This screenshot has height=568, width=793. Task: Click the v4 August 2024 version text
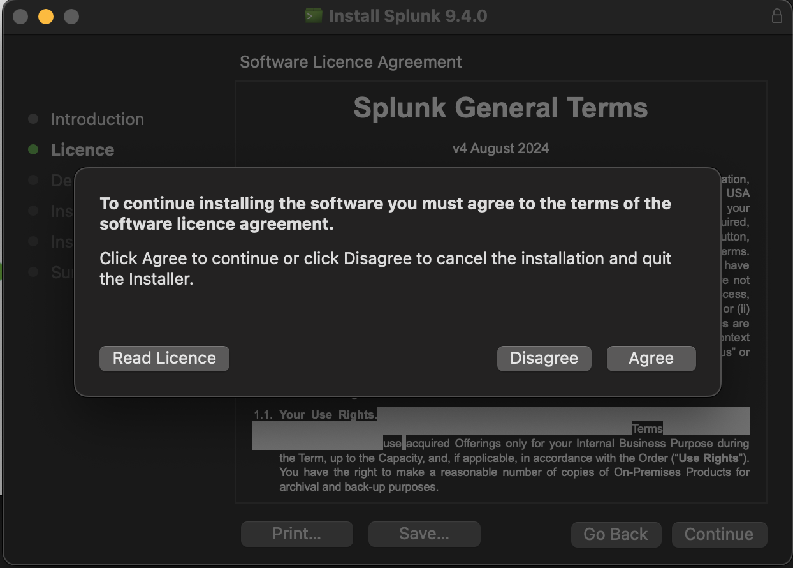[x=500, y=149]
